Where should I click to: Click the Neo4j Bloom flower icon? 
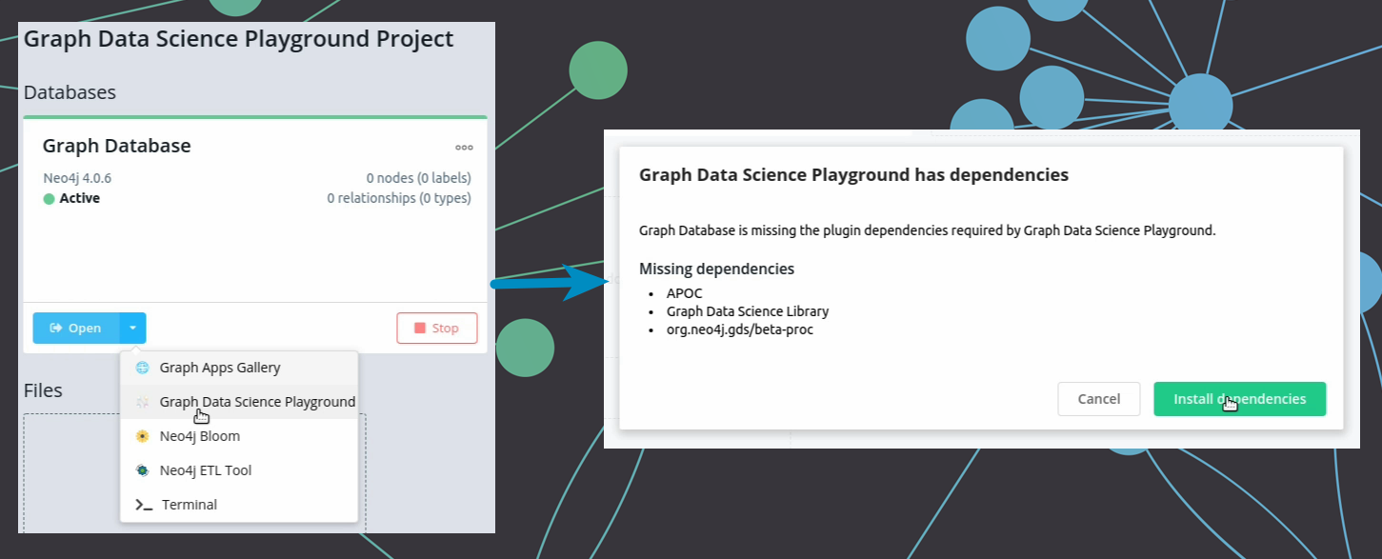click(142, 436)
